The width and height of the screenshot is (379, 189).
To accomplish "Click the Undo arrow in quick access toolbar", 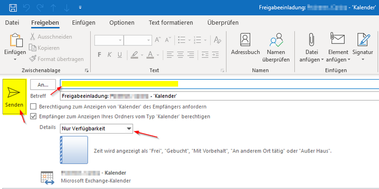I will click(x=27, y=8).
